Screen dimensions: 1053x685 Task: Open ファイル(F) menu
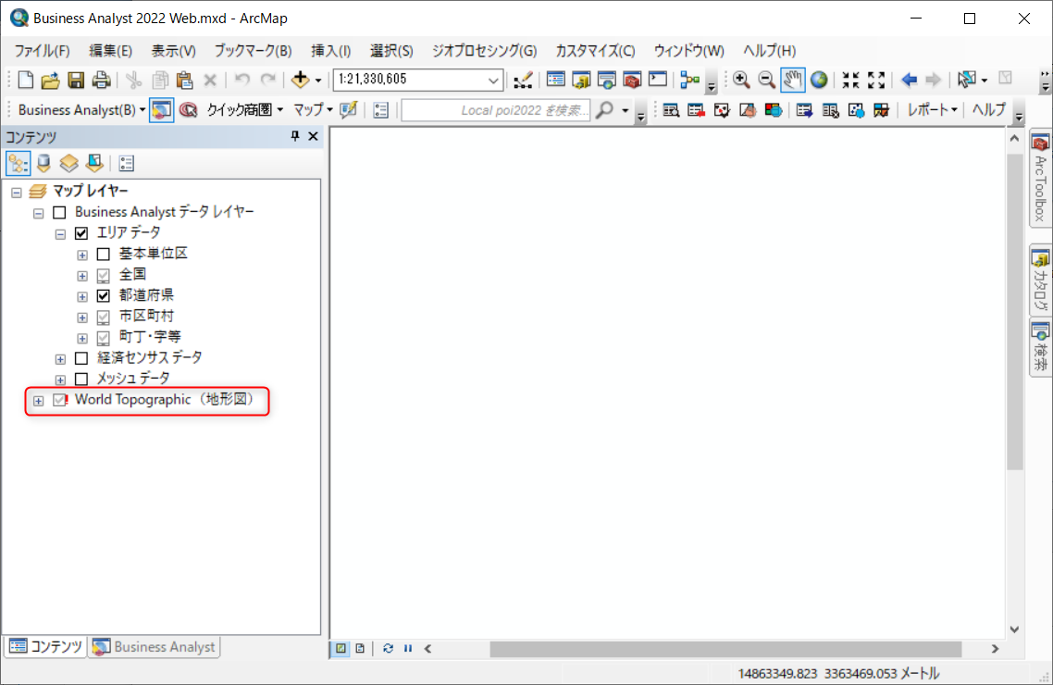[43, 51]
